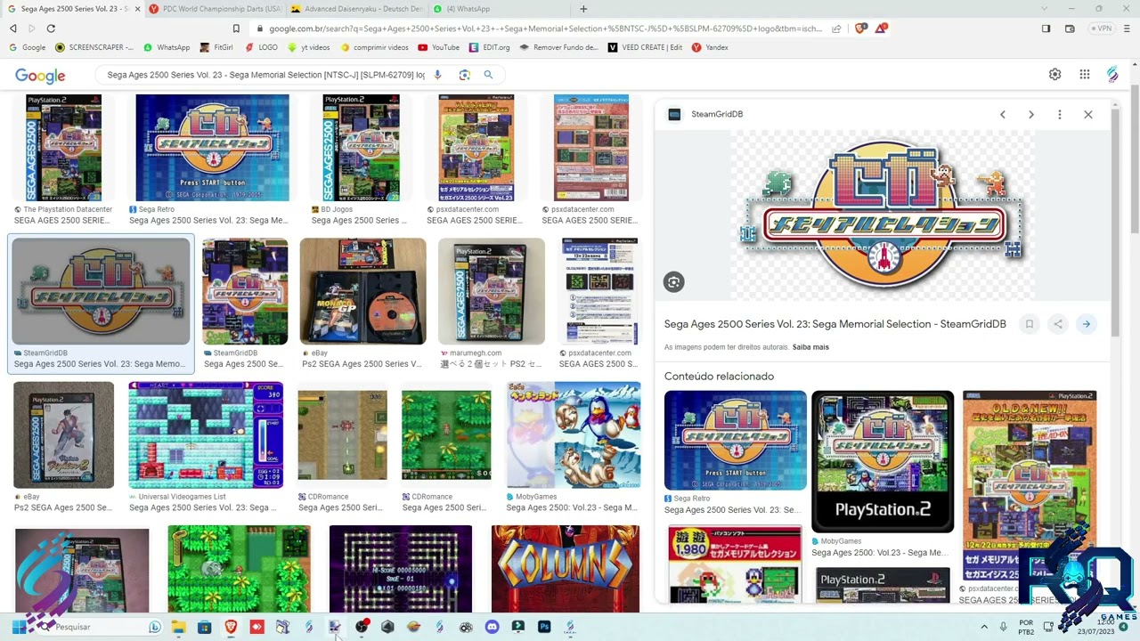The width and height of the screenshot is (1140, 641).
Task: Open the Brave Rewards triangle icon
Action: click(881, 28)
